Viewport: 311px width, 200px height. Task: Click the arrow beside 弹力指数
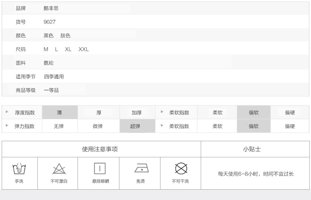pos(7,125)
